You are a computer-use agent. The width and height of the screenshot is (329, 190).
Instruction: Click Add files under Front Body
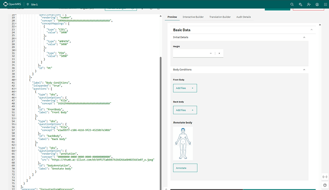click(x=185, y=88)
